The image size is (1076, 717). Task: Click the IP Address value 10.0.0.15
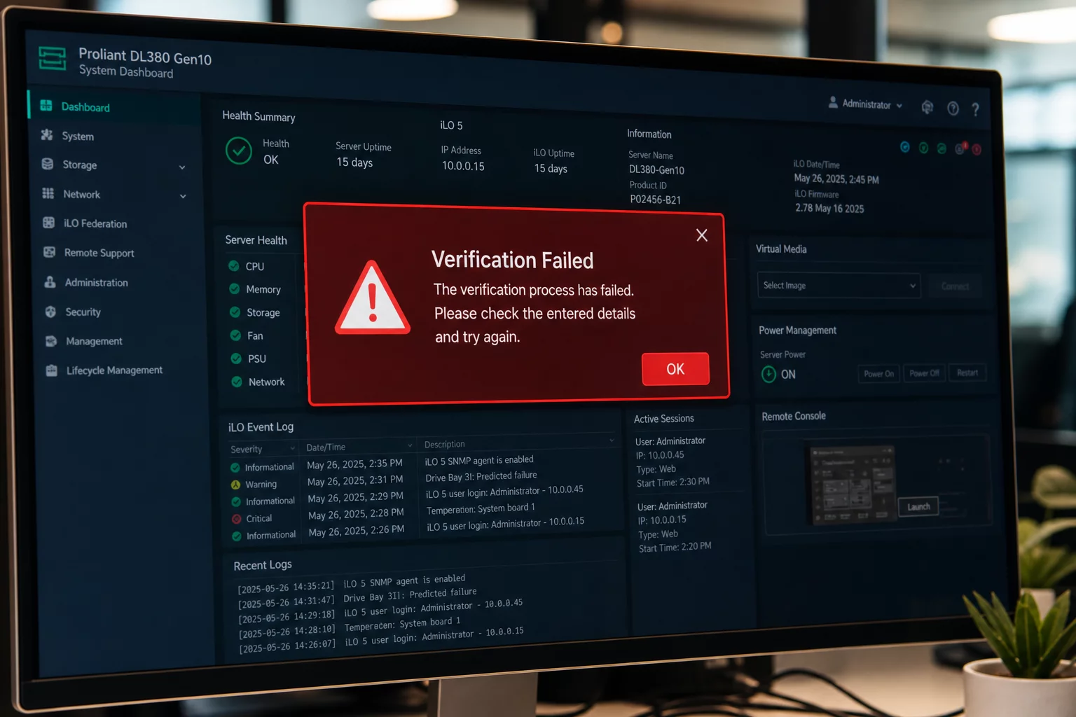click(x=463, y=166)
